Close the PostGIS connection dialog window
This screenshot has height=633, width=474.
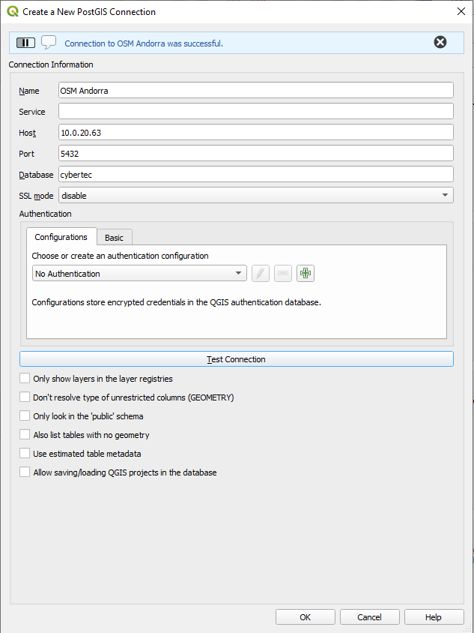[460, 12]
